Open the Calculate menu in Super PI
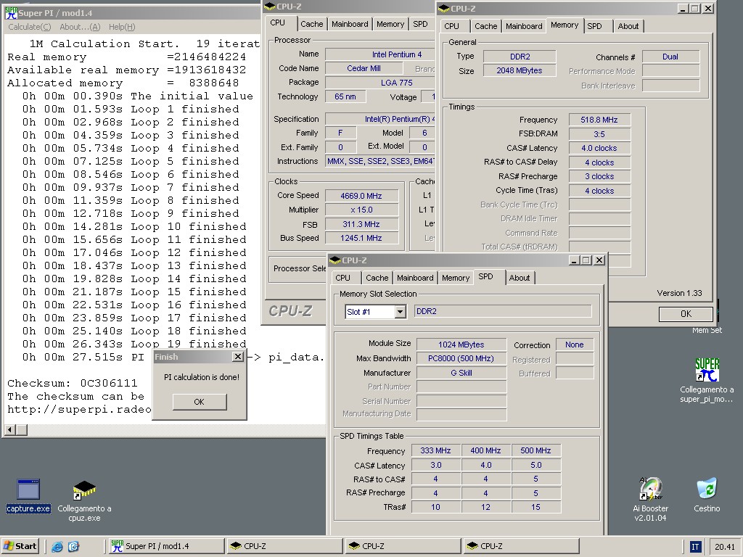This screenshot has height=557, width=743. (x=29, y=27)
